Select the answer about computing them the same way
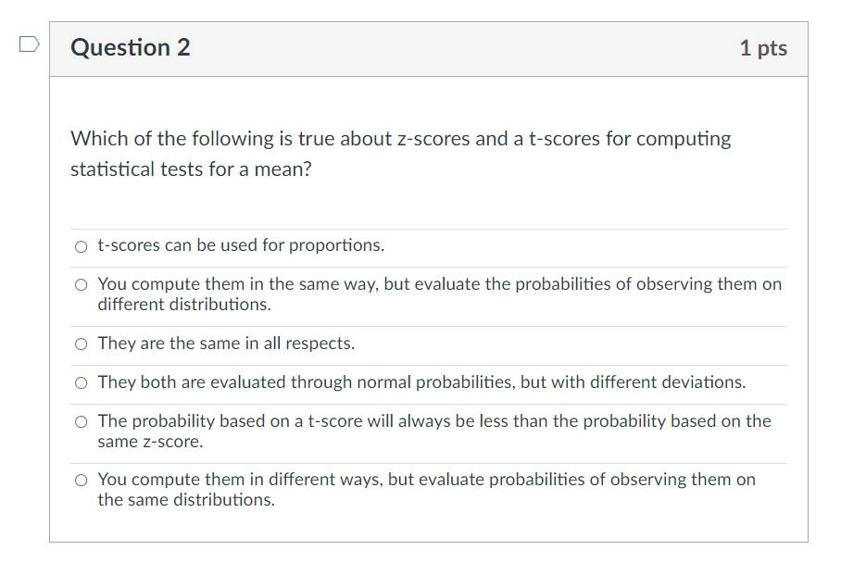Screen dimensions: 841x563 [x=81, y=284]
